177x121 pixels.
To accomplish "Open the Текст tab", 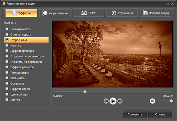I will click(88, 13).
